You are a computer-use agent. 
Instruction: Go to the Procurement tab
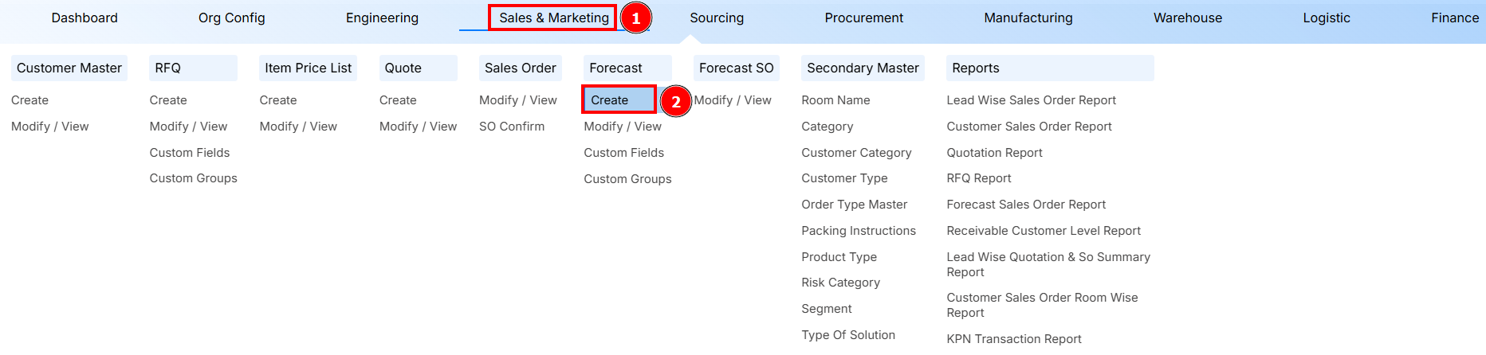863,18
